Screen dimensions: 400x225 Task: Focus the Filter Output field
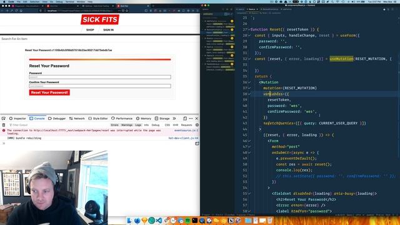coord(59,125)
